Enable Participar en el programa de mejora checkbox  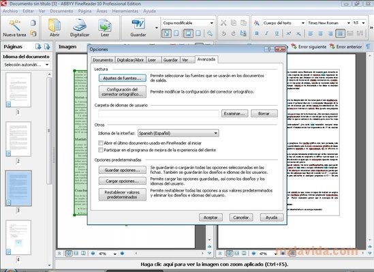tap(100, 150)
